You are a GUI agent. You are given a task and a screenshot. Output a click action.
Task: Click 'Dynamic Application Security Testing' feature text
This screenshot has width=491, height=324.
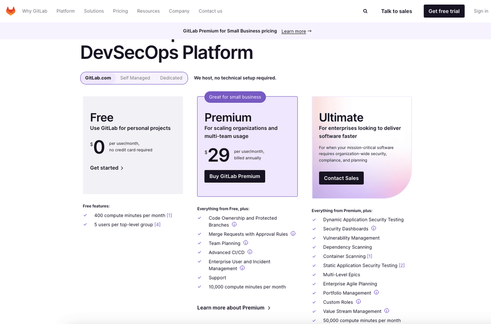(x=363, y=220)
